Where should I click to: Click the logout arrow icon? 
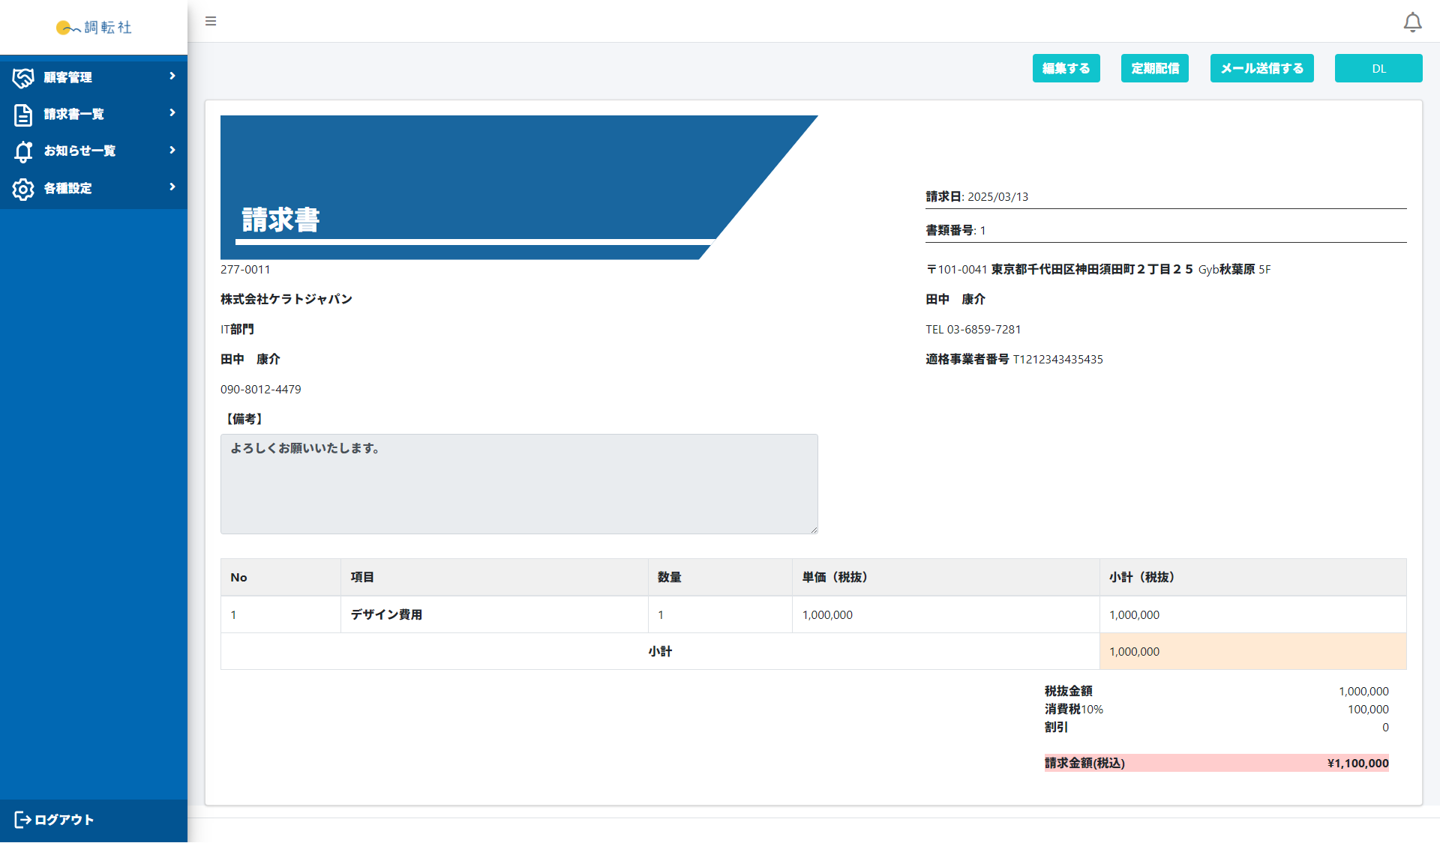pyautogui.click(x=22, y=820)
